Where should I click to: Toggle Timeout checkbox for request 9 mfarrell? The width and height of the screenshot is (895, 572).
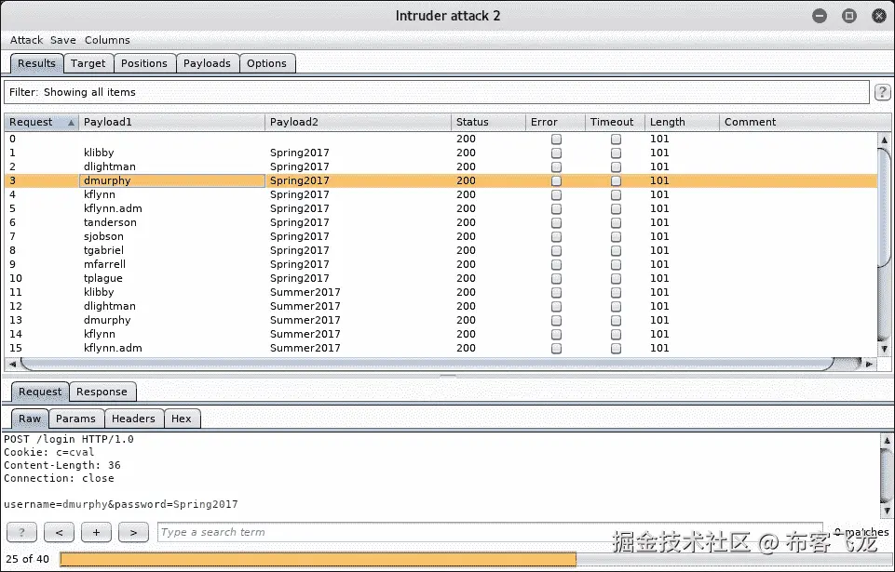click(616, 265)
